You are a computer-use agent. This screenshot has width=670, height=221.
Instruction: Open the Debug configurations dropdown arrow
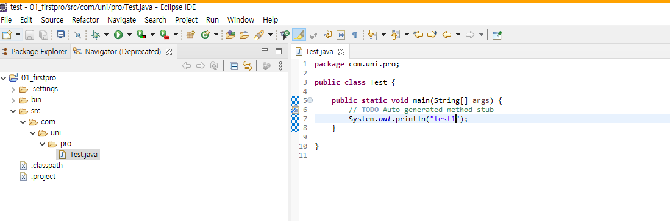[106, 35]
